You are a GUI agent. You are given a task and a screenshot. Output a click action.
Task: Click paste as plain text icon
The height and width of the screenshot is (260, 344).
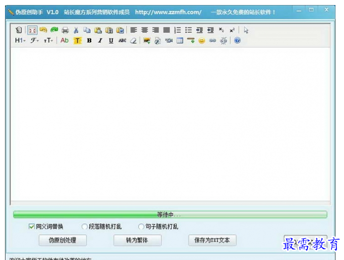109,30
